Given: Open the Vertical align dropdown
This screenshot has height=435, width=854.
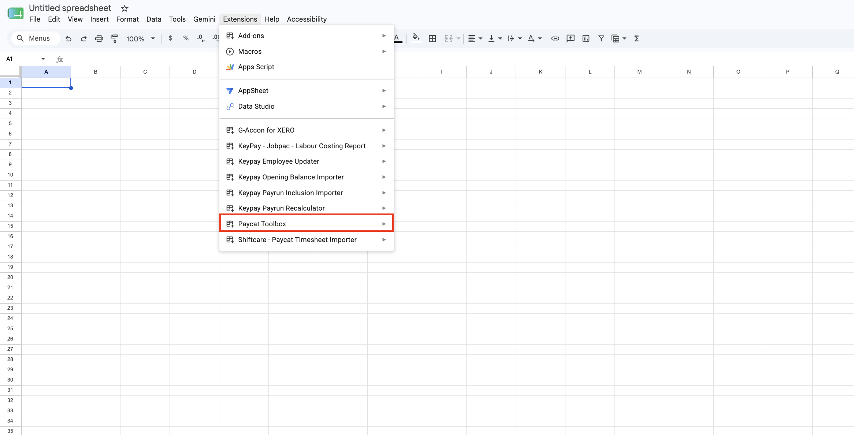Looking at the screenshot, I should point(495,38).
